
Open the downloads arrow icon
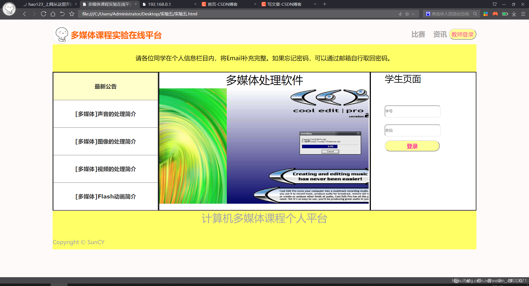[x=514, y=14]
